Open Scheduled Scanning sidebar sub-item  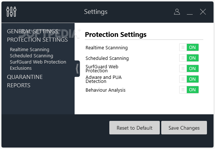tap(31, 56)
